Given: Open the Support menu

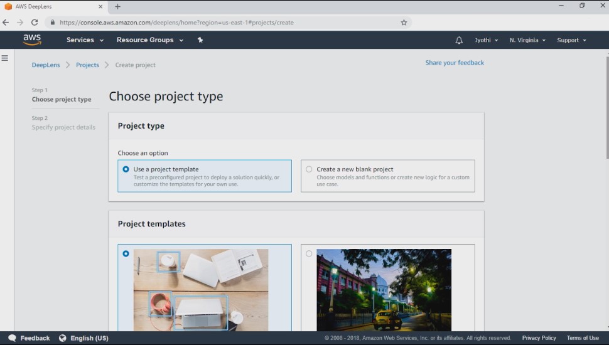Looking at the screenshot, I should click(571, 40).
